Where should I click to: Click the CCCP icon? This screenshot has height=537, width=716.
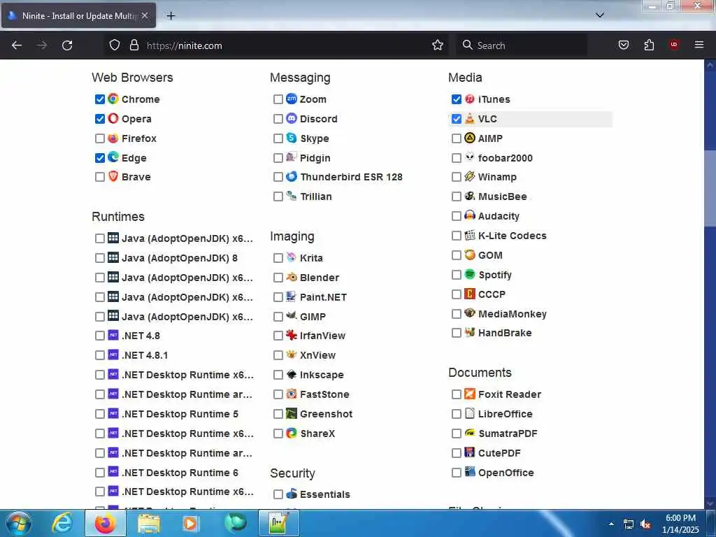point(469,294)
